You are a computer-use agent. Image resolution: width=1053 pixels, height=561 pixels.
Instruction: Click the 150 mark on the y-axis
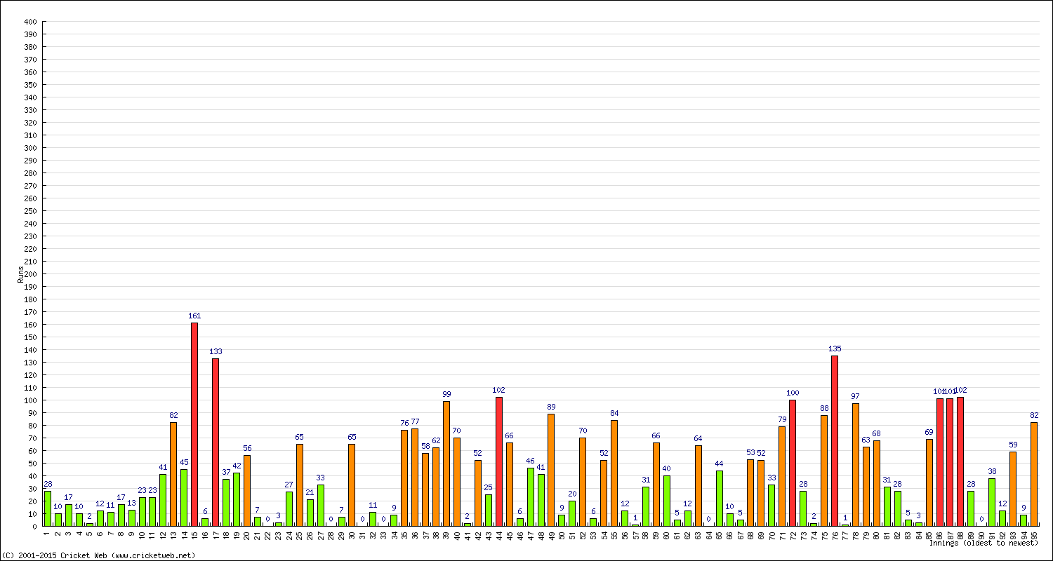point(30,337)
